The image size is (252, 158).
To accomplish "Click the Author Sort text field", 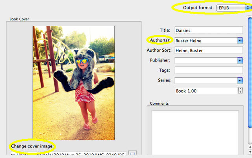I will 208,50.
